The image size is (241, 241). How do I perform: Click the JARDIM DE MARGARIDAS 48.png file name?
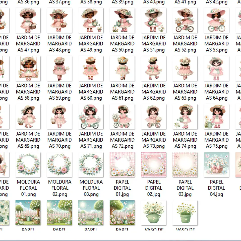click(59, 44)
